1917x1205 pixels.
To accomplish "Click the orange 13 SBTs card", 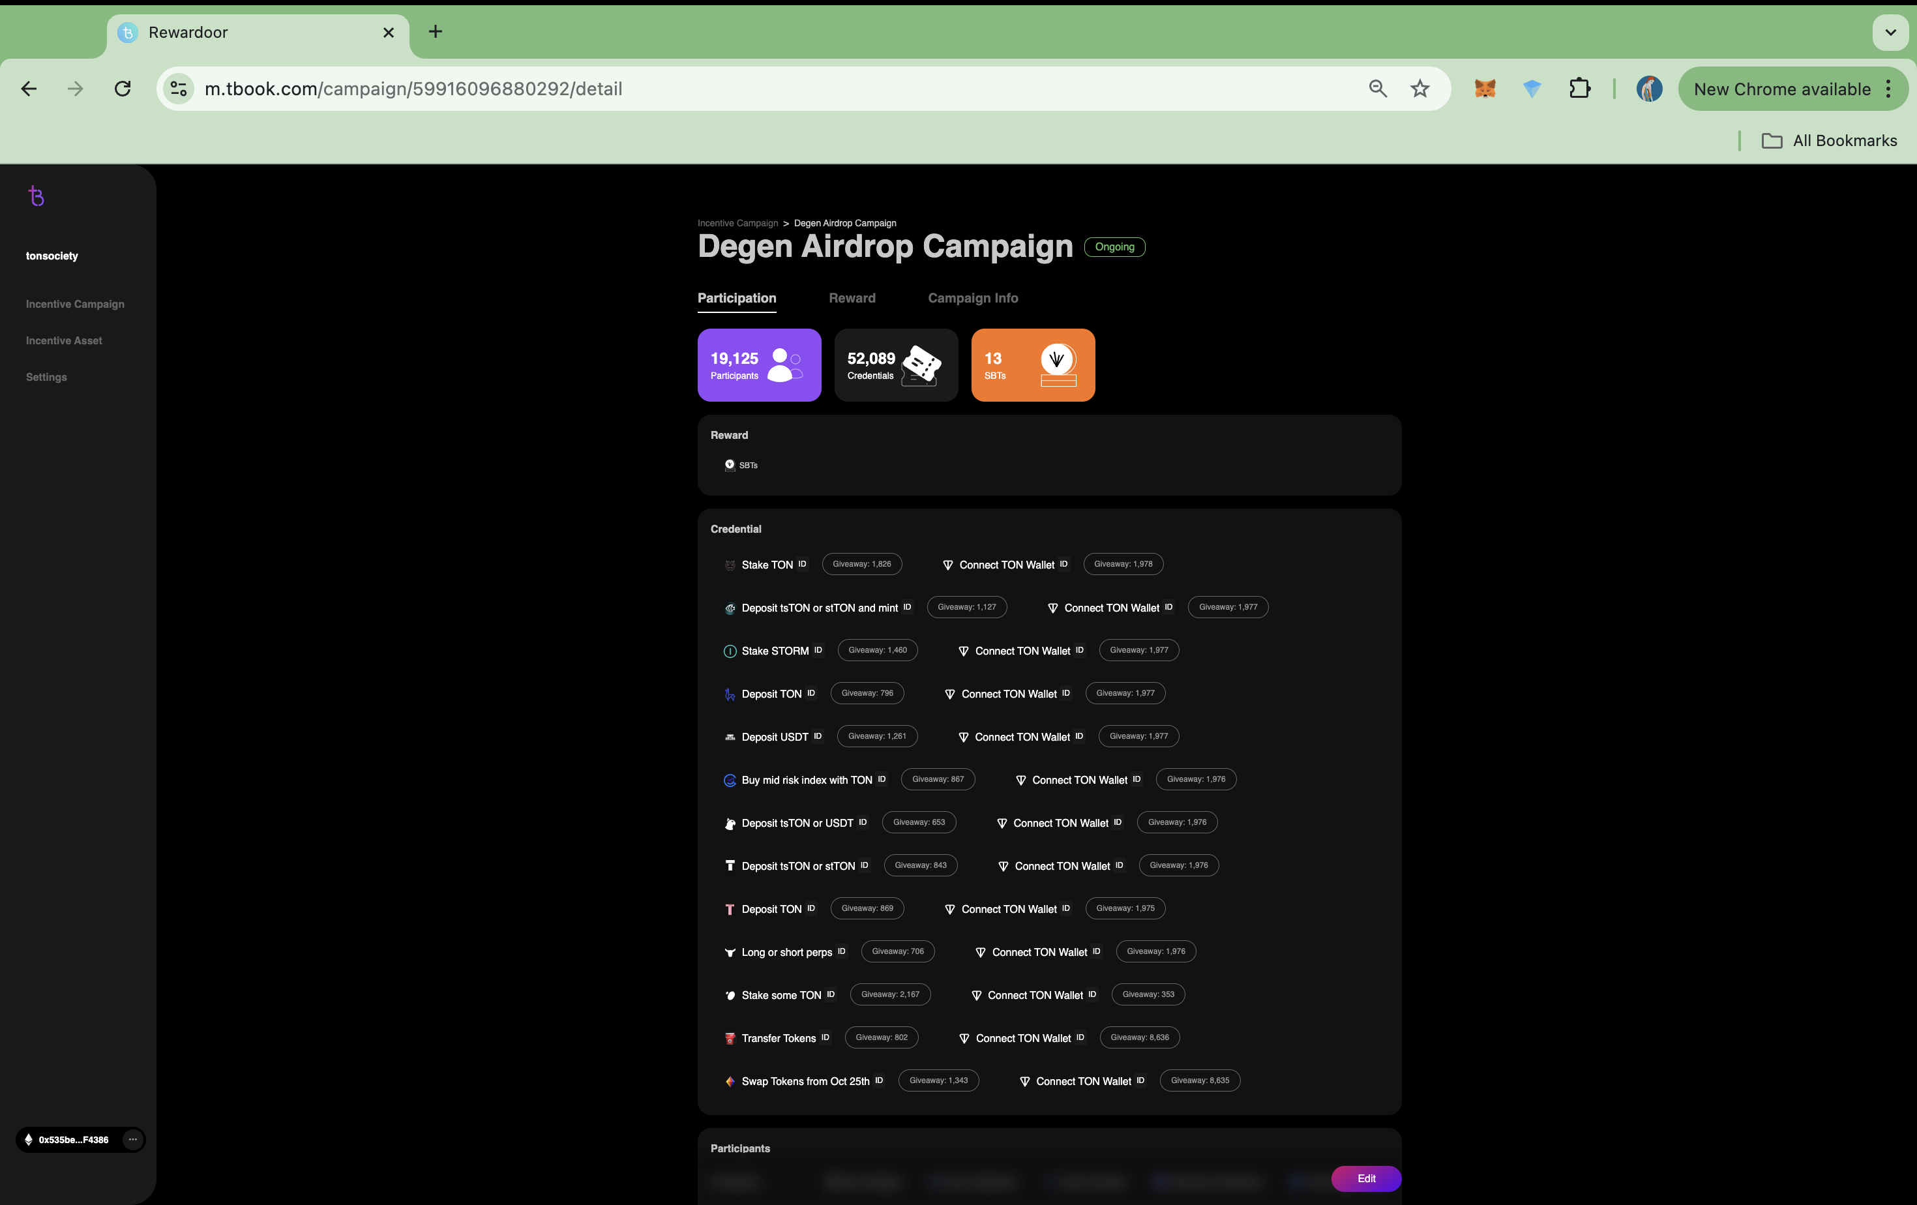I will tap(1033, 365).
